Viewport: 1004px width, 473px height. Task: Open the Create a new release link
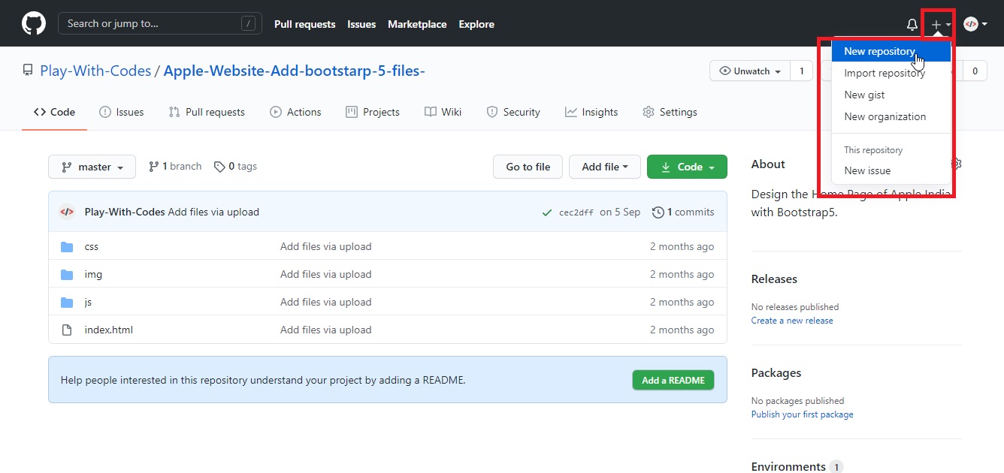792,321
